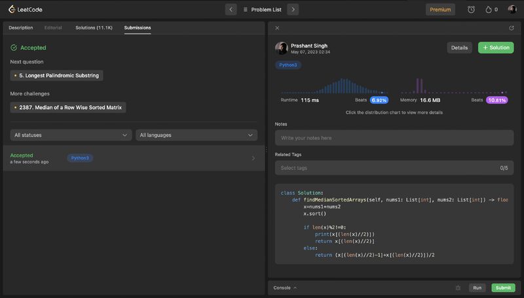
Task: Expand the All languages dropdown
Action: (x=196, y=135)
